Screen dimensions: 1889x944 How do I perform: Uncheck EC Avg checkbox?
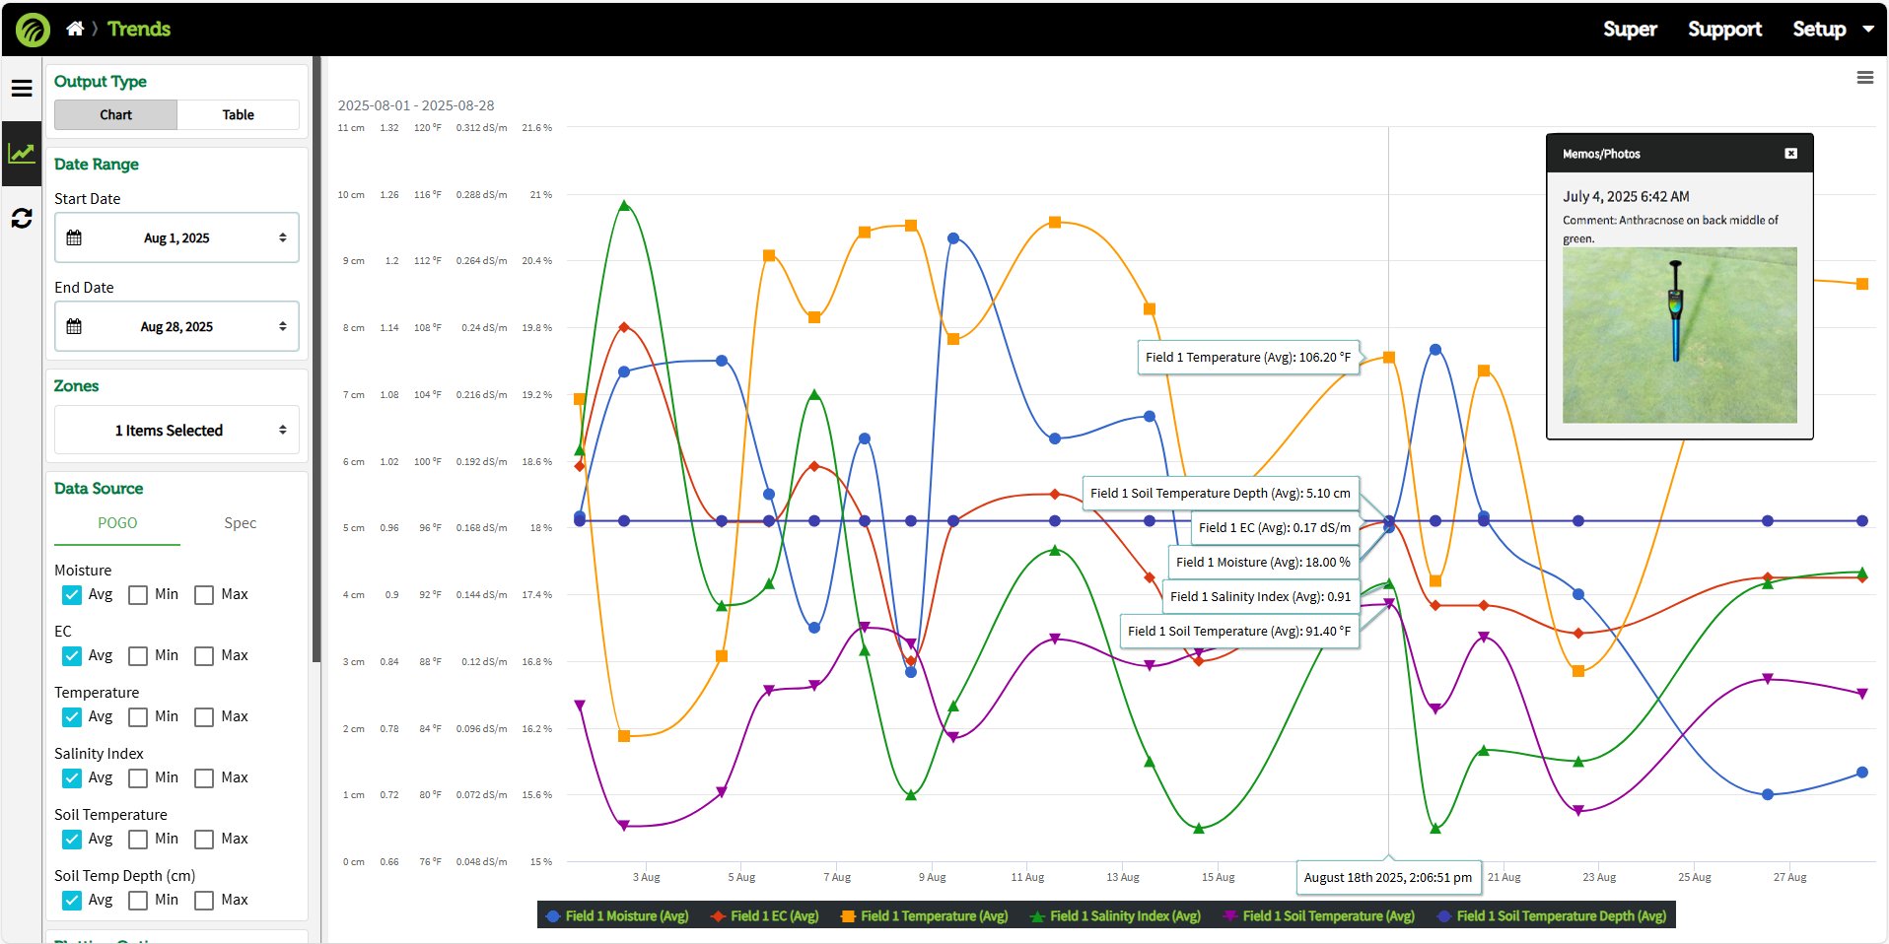(72, 656)
